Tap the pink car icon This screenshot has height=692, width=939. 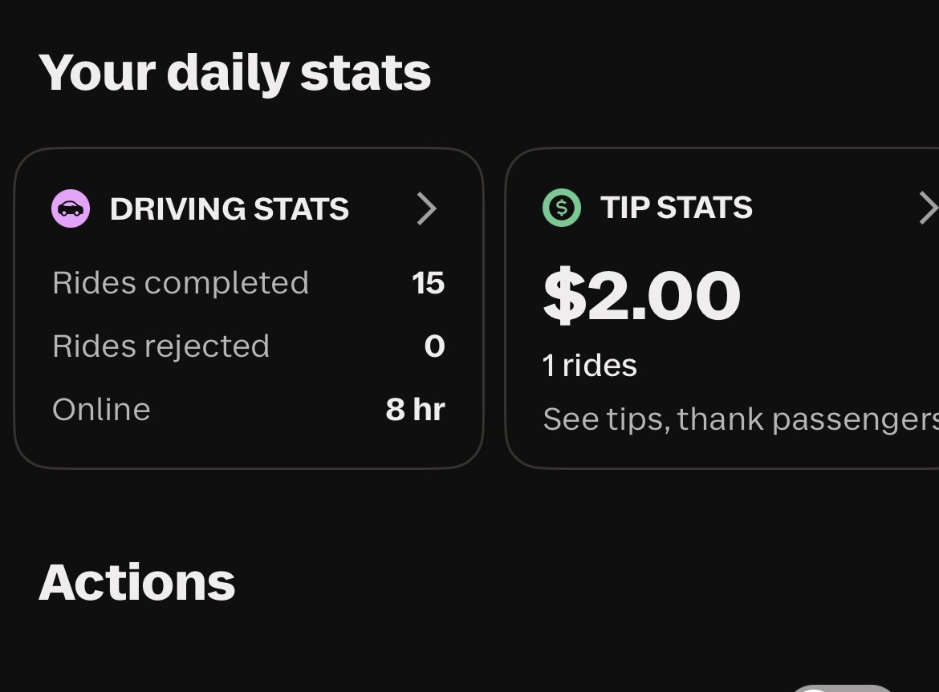(71, 209)
